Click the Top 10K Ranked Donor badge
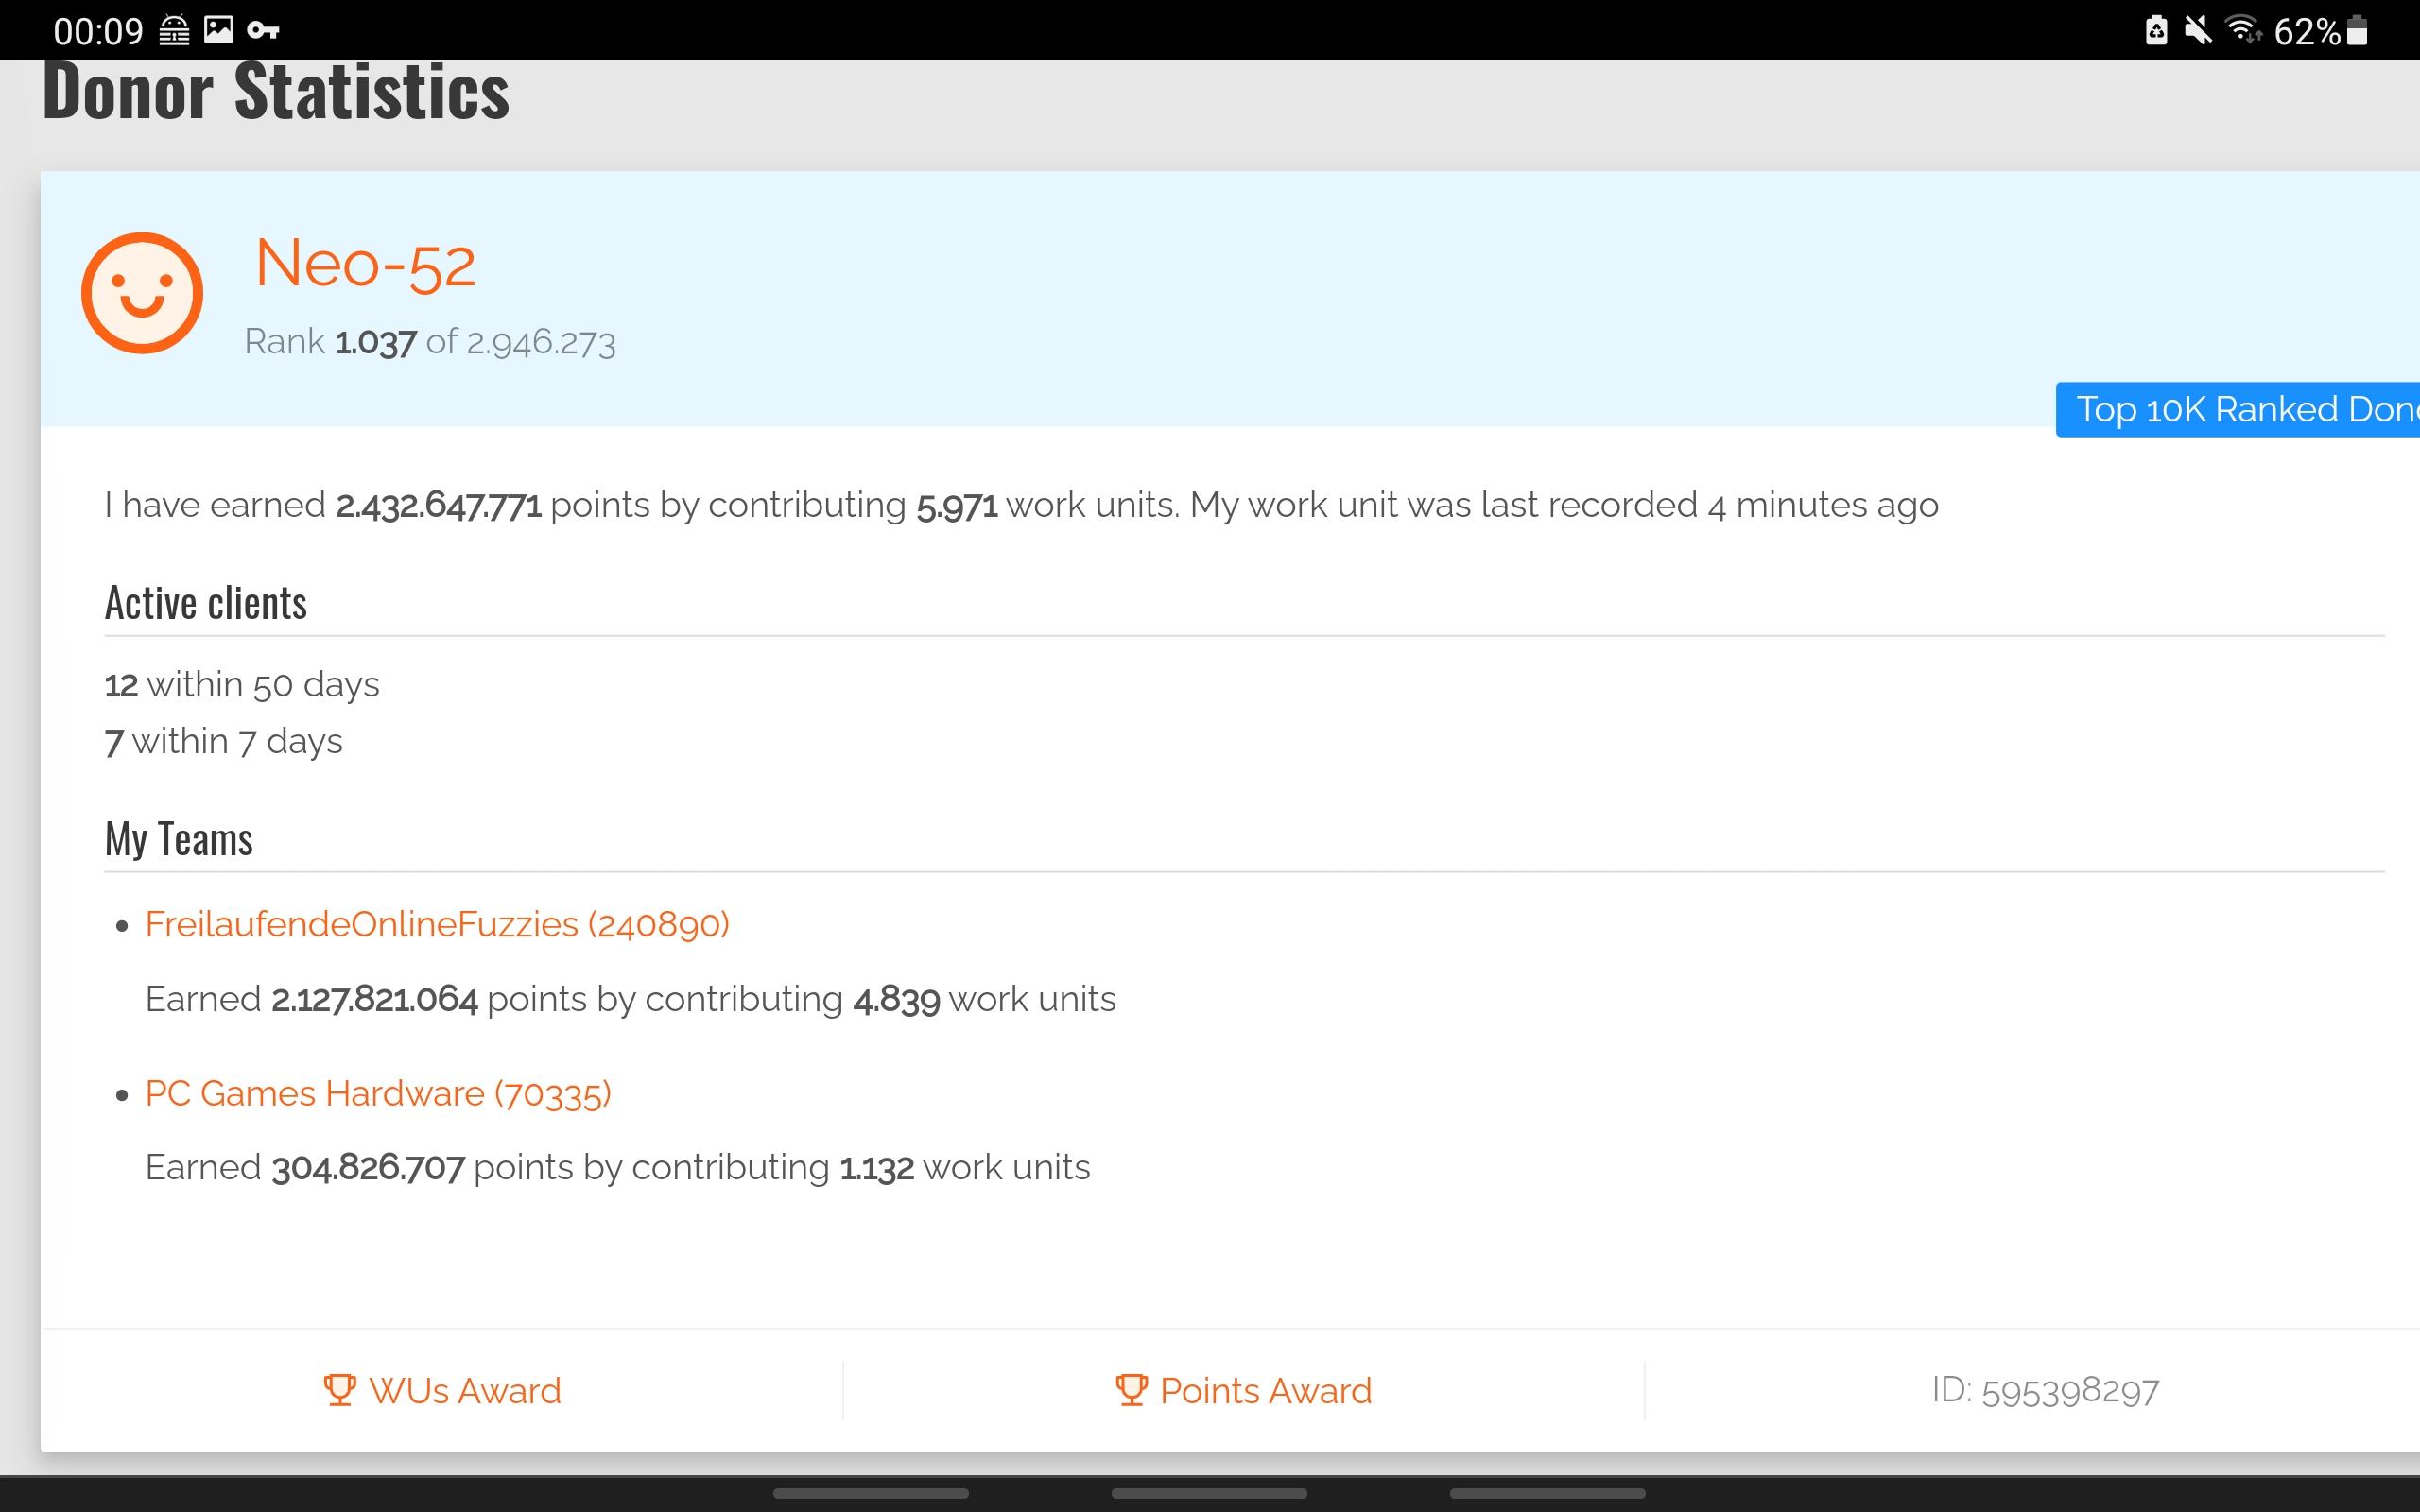The image size is (2420, 1512). (x=2238, y=409)
